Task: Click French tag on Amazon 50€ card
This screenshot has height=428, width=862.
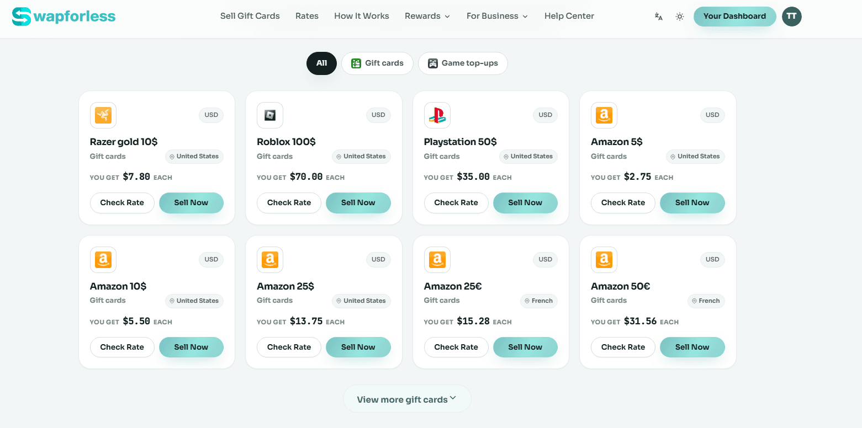Action: (x=706, y=301)
